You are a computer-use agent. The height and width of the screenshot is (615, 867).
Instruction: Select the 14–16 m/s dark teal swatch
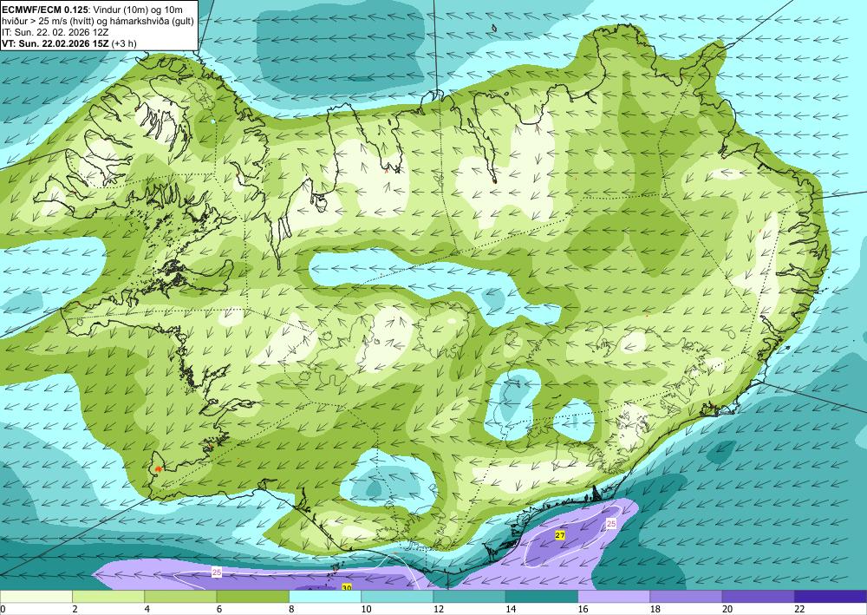(x=542, y=596)
